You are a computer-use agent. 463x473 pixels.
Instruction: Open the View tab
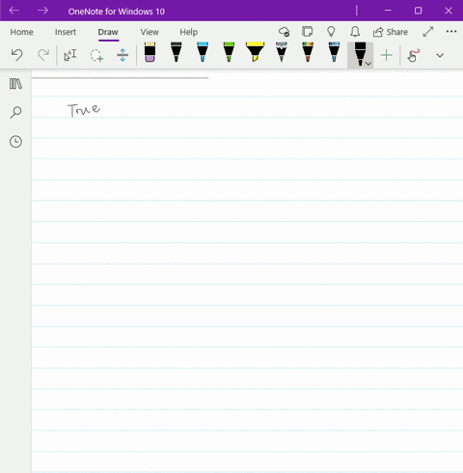point(150,32)
